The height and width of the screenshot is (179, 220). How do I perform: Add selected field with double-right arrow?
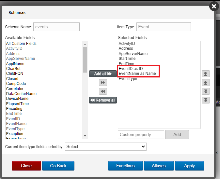[x=103, y=83]
